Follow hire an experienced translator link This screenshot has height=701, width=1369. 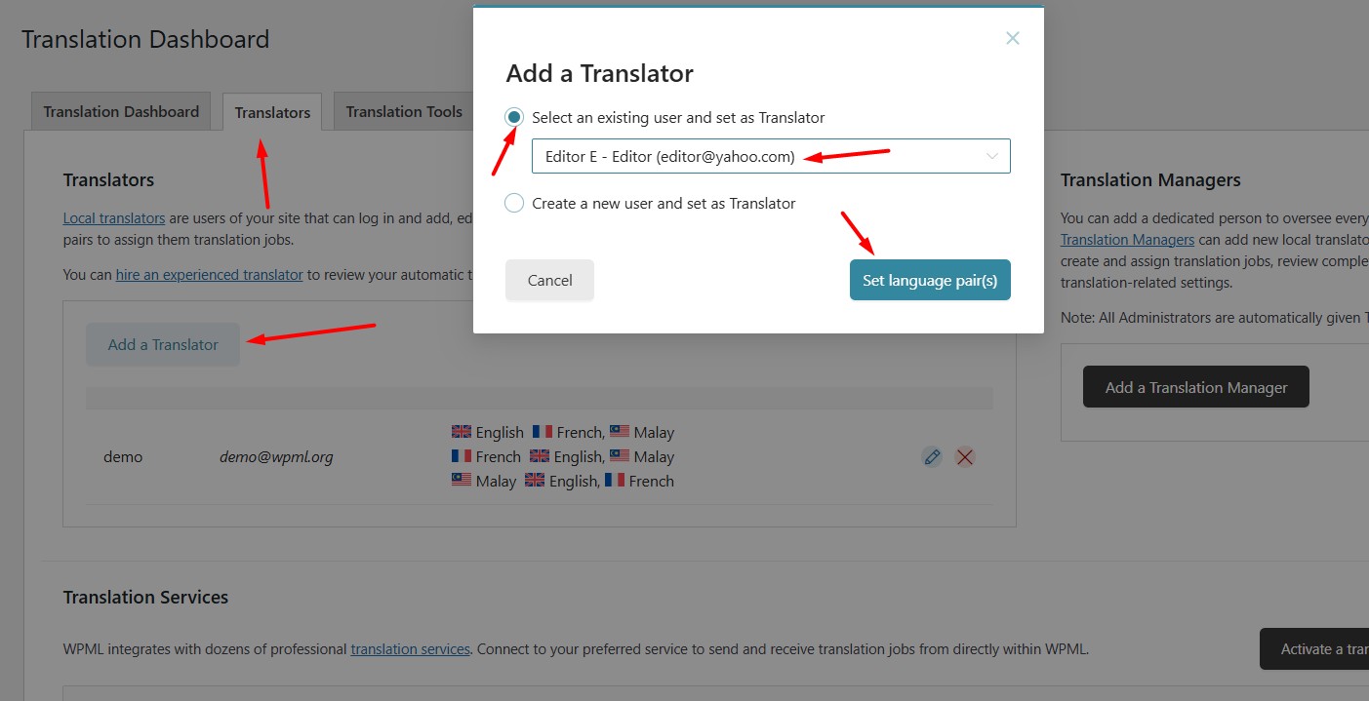click(x=209, y=274)
